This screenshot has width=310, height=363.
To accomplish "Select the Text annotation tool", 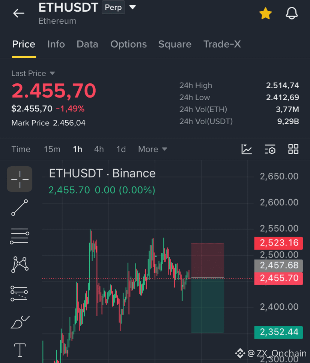I will point(20,350).
